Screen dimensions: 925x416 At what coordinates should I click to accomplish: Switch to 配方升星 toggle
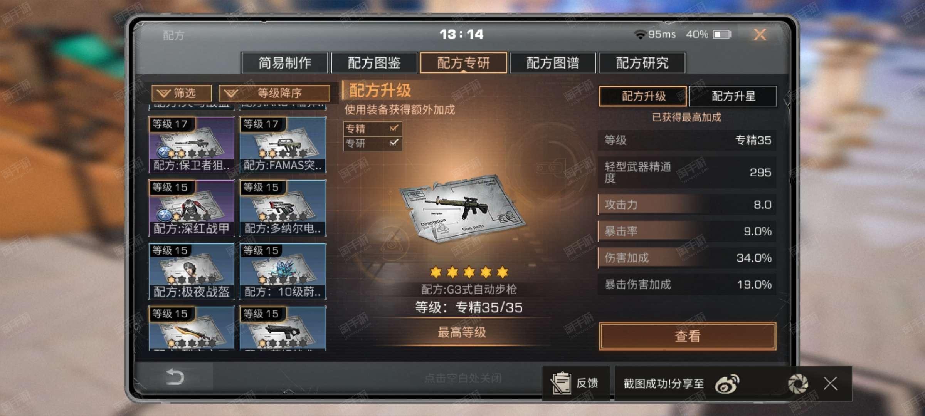(733, 96)
